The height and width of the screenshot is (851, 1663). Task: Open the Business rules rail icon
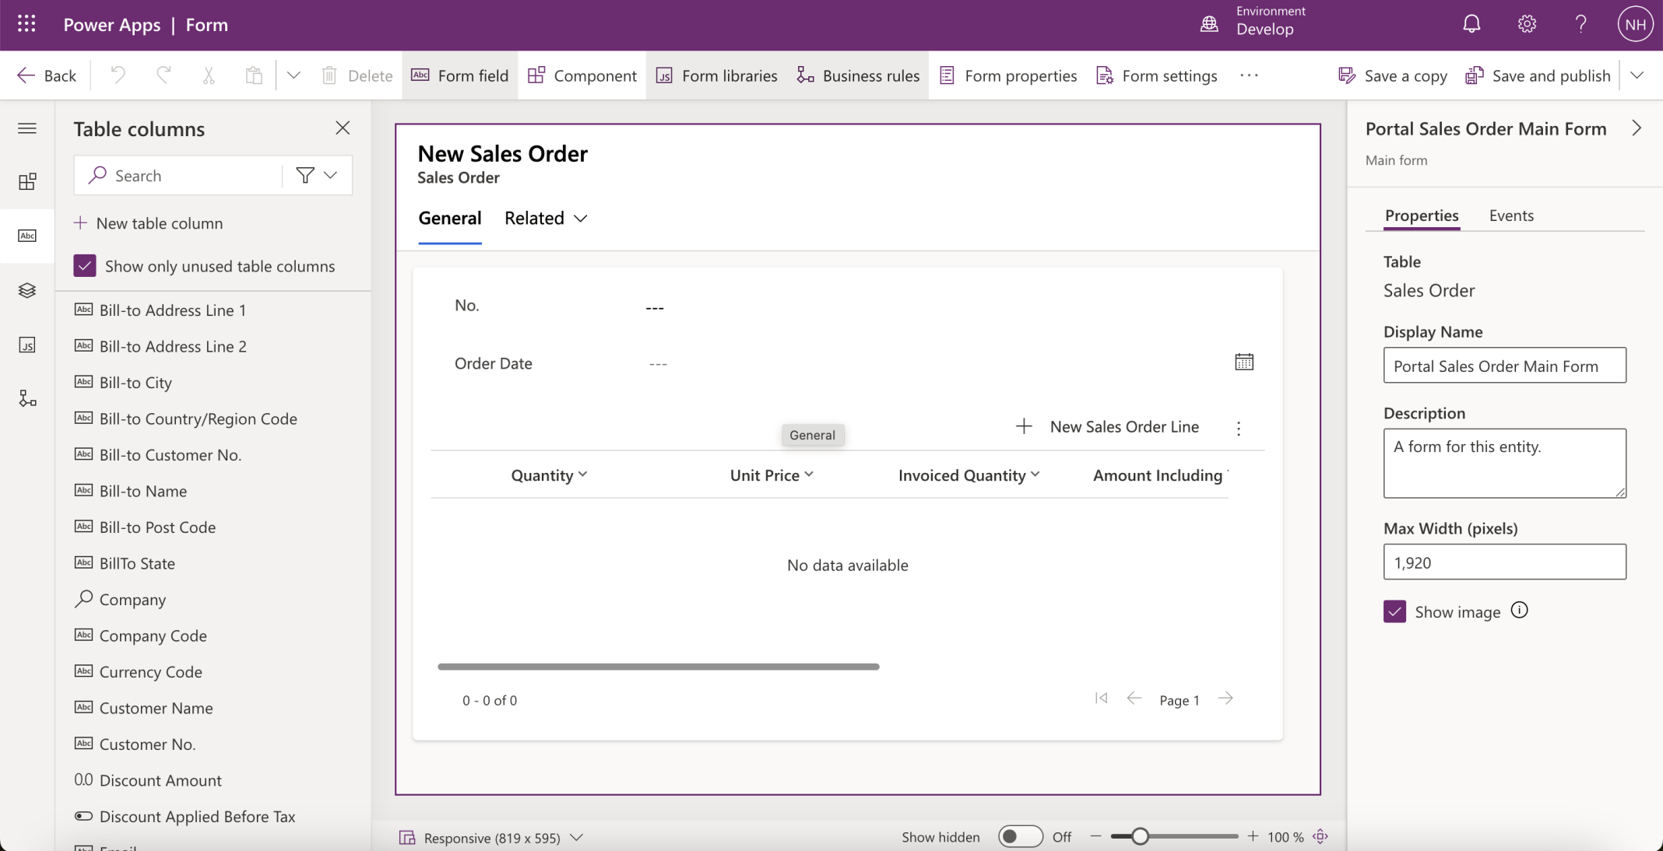[x=27, y=399]
